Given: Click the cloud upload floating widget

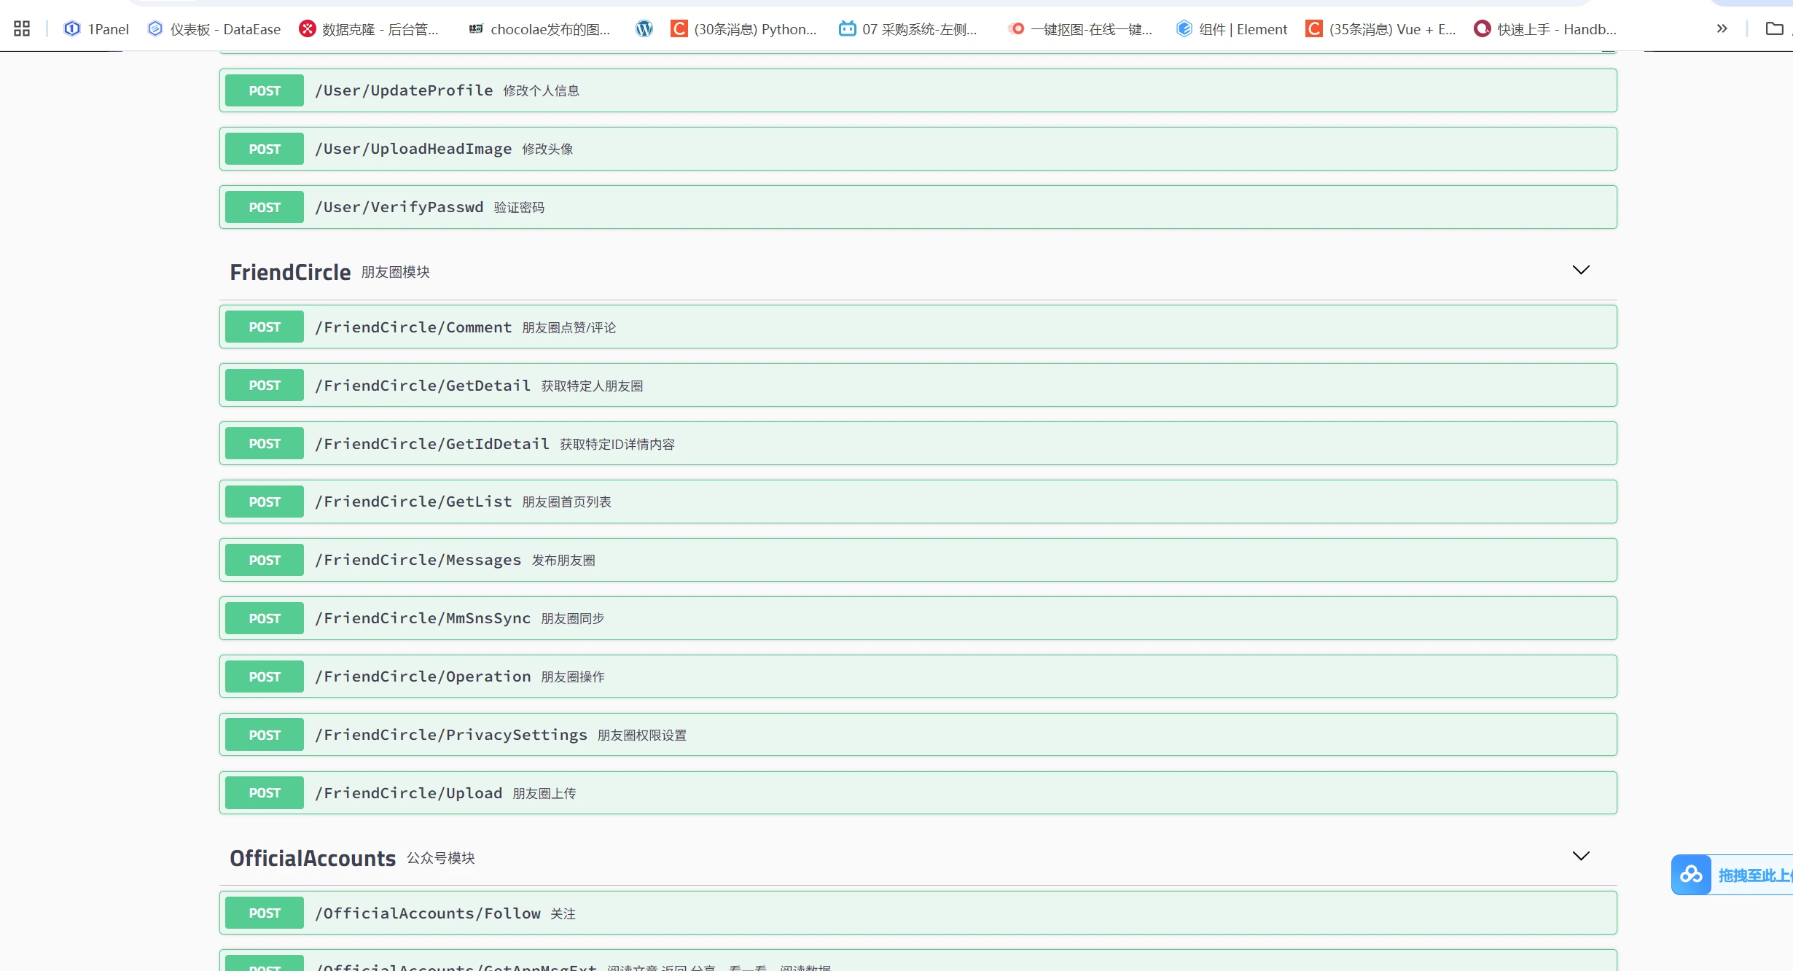Looking at the screenshot, I should (x=1692, y=875).
